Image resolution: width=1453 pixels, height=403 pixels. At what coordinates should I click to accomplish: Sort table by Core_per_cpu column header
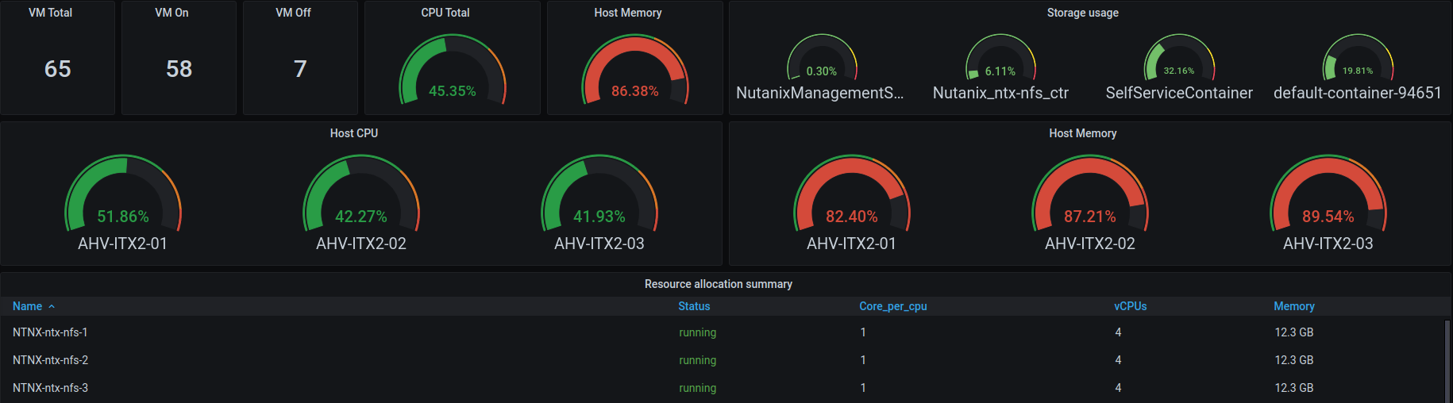pos(892,306)
